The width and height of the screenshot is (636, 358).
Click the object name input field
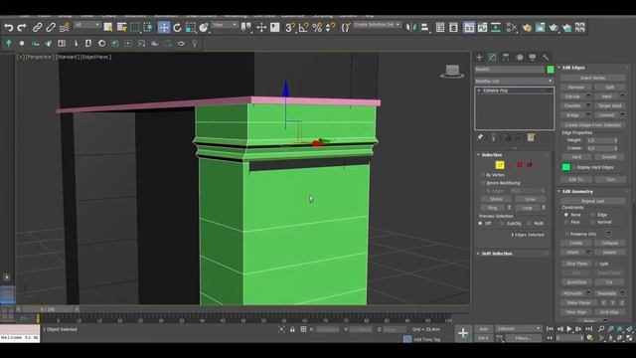(510, 70)
